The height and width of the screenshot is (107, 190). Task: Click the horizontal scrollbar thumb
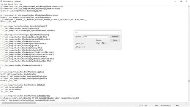tap(19, 103)
